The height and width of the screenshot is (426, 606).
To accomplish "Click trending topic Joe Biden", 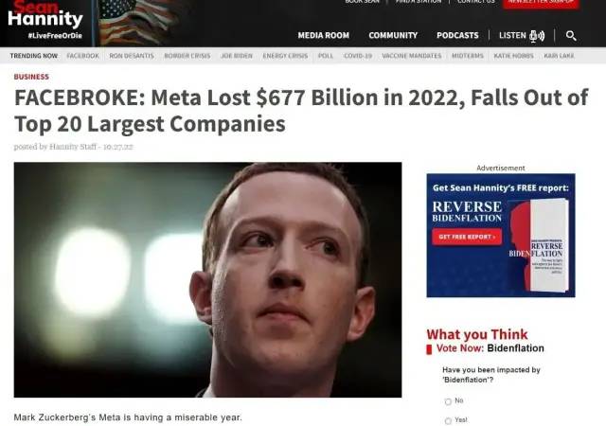I will point(236,56).
